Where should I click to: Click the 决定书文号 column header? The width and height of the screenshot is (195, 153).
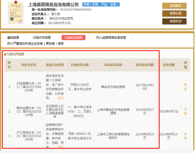click(x=29, y=65)
